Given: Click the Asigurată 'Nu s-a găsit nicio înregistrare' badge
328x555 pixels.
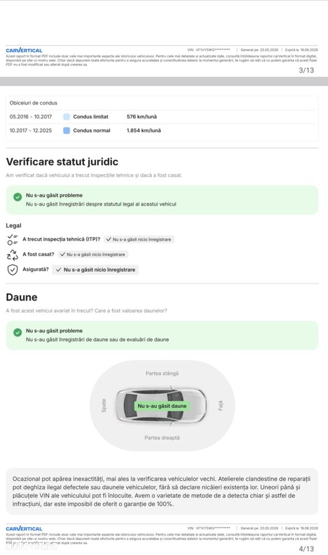Looking at the screenshot, I should point(96,269).
